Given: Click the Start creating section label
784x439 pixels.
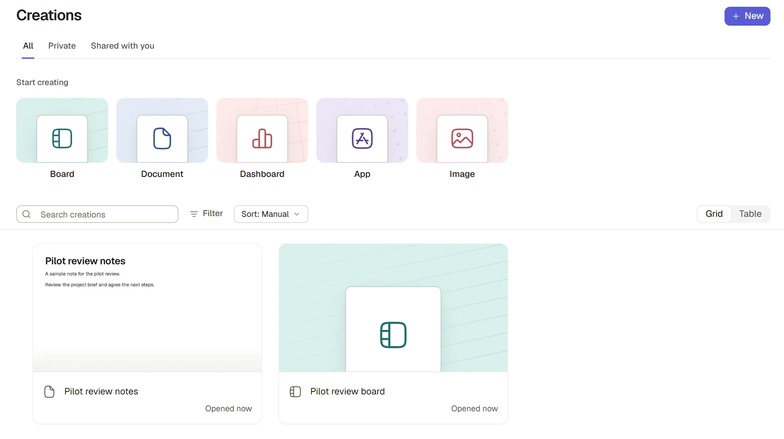Looking at the screenshot, I should (x=42, y=82).
